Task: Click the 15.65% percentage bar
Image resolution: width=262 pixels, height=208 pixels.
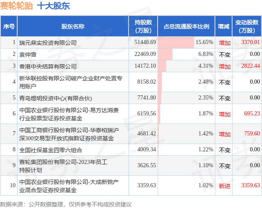Action: pos(176,42)
